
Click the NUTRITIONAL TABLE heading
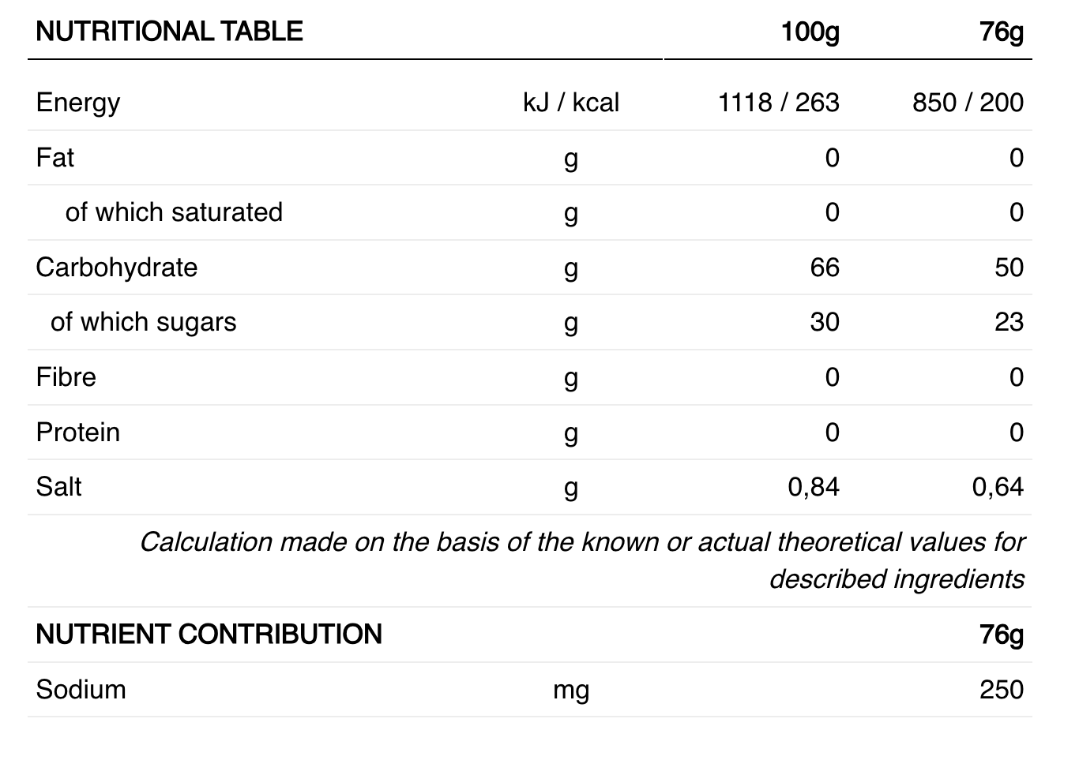pos(169,32)
